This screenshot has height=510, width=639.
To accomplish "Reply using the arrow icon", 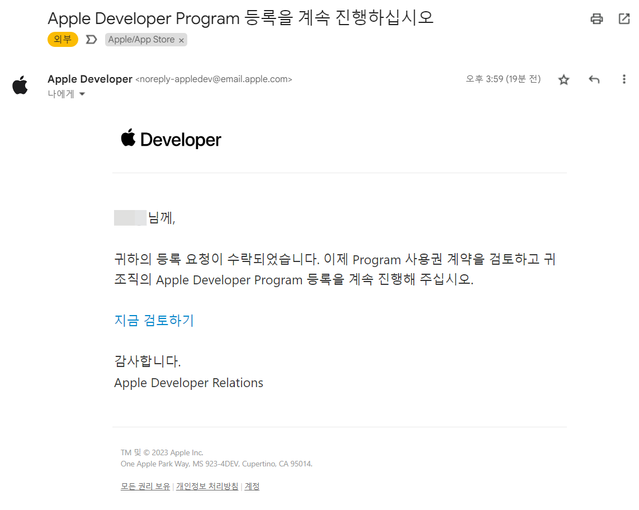I will pos(594,79).
